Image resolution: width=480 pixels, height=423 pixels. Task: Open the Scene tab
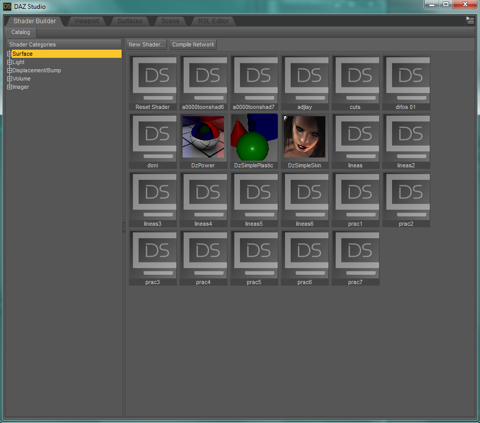coord(170,21)
